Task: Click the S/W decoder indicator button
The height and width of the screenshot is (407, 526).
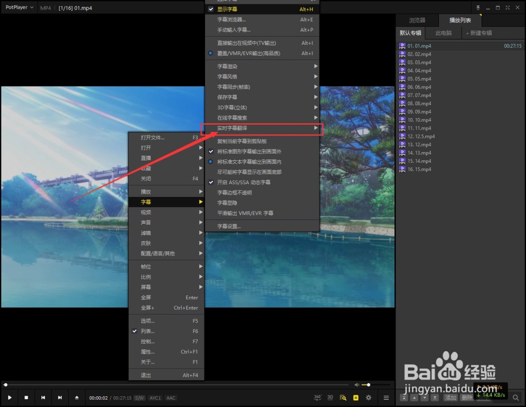Action: tap(139, 398)
